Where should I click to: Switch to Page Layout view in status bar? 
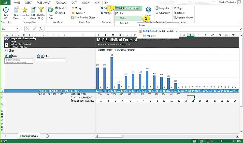(201, 141)
